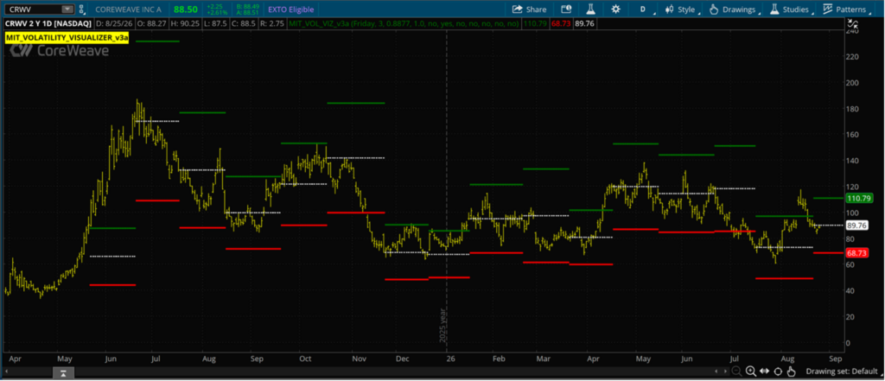Image resolution: width=885 pixels, height=381 pixels.
Task: Click the Drawings hand pointer icon
Action: coord(713,9)
